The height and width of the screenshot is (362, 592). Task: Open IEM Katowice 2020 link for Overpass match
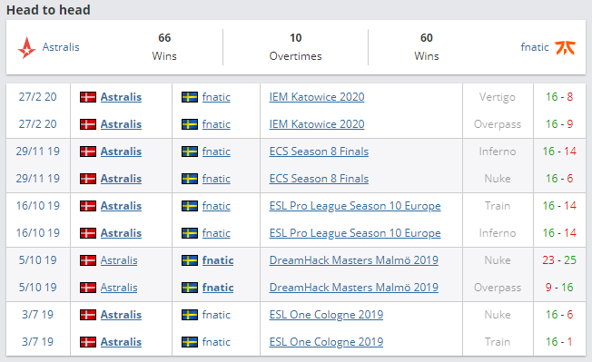click(317, 124)
